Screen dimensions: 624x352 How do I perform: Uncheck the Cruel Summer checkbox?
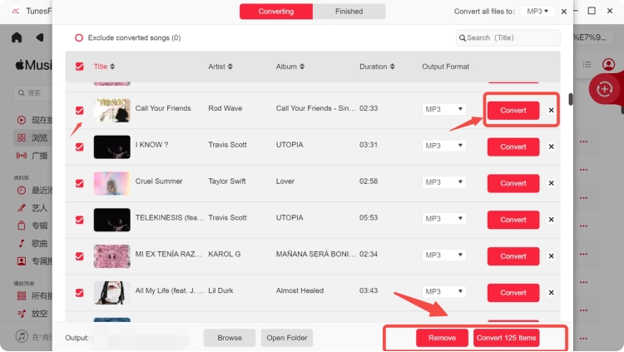click(x=80, y=183)
